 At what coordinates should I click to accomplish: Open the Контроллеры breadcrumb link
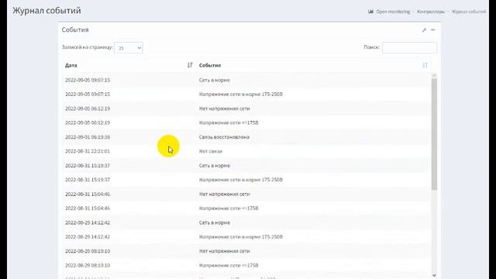(431, 12)
